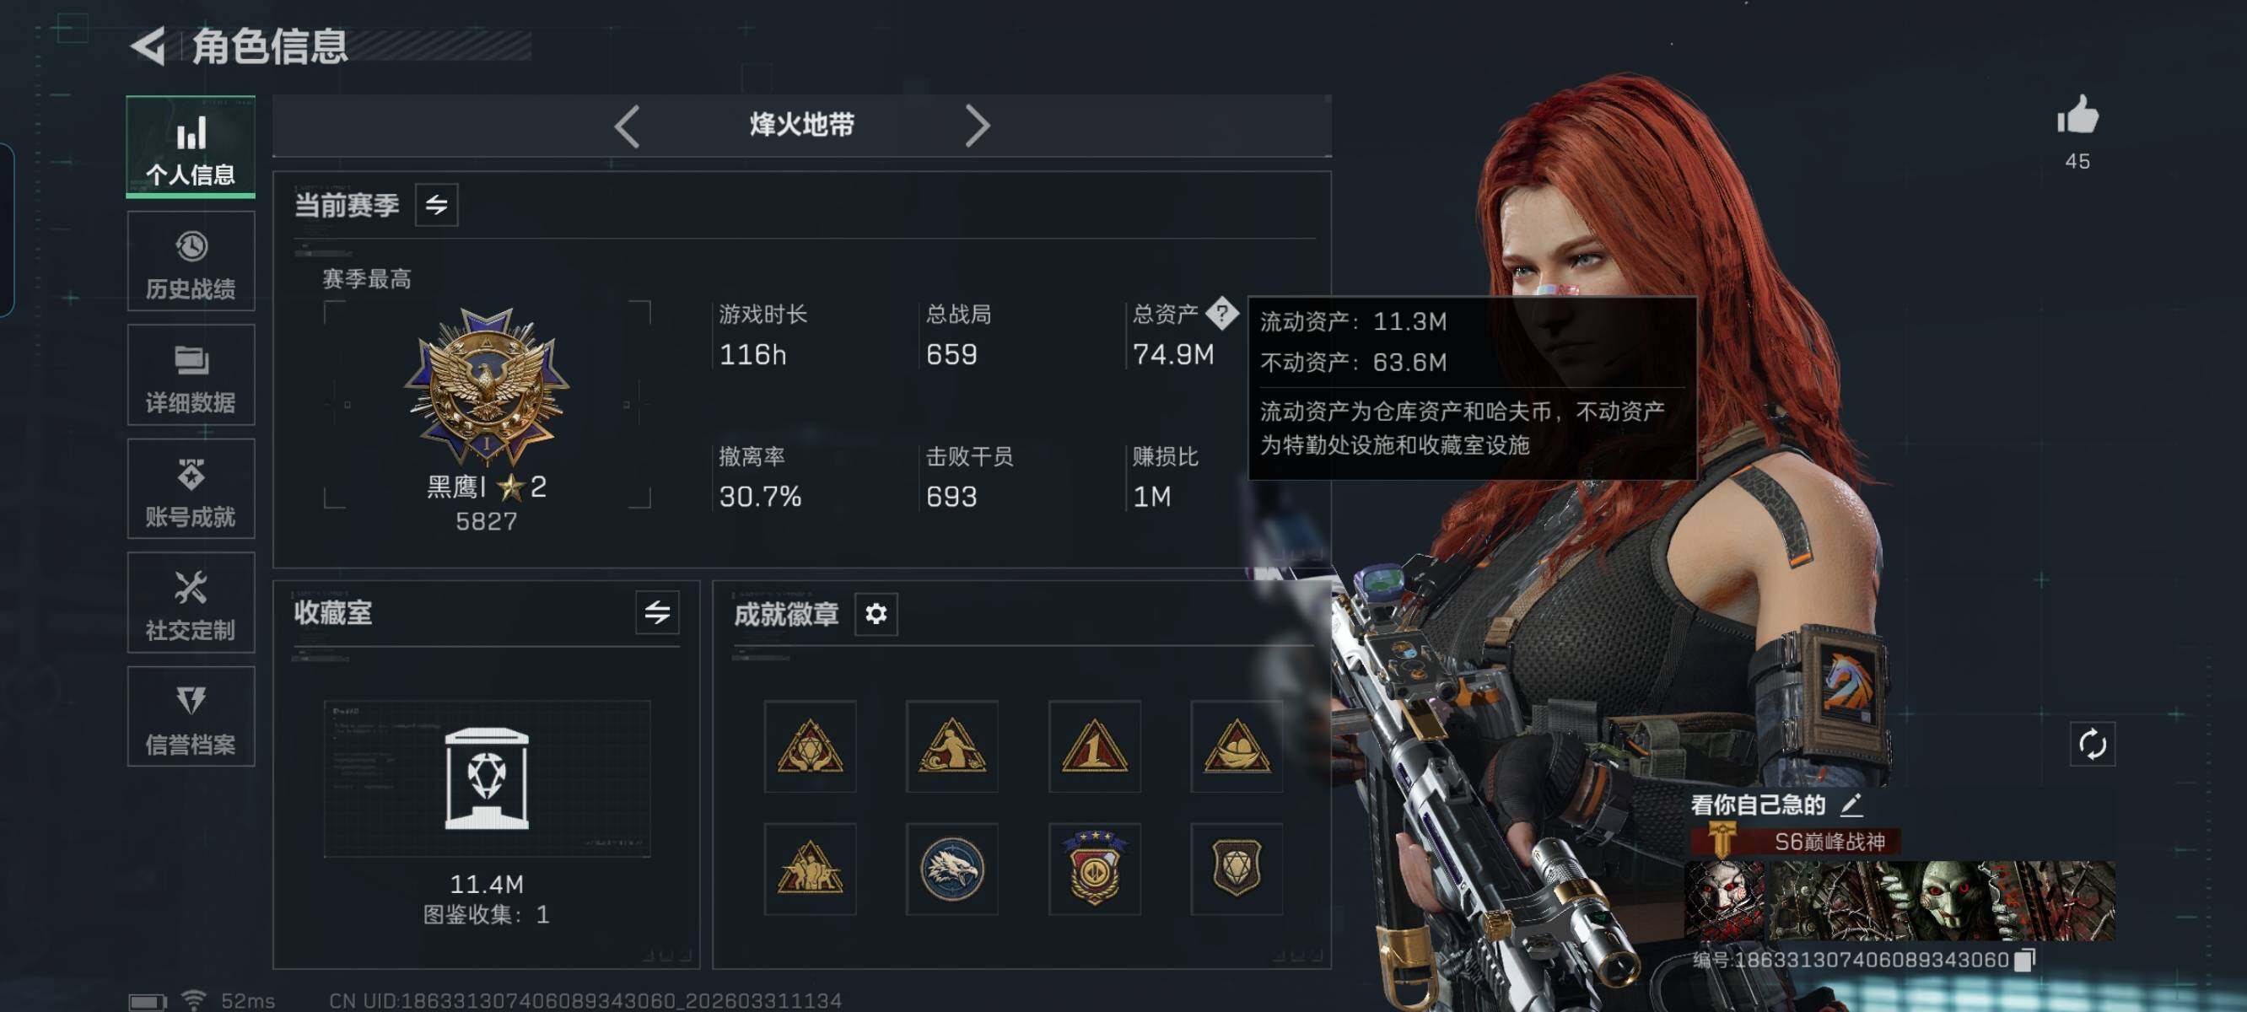The image size is (2247, 1012).
Task: Open the 总资产 question mark help icon
Action: 1222,312
